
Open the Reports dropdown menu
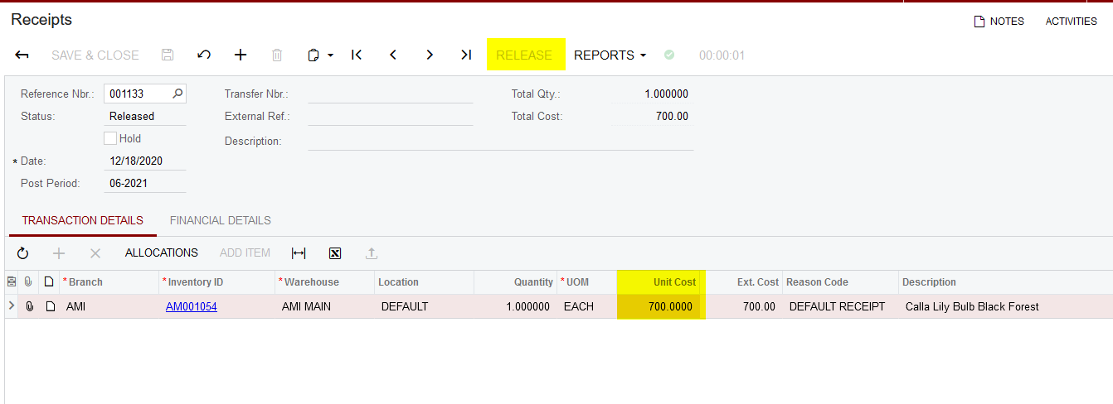point(610,55)
